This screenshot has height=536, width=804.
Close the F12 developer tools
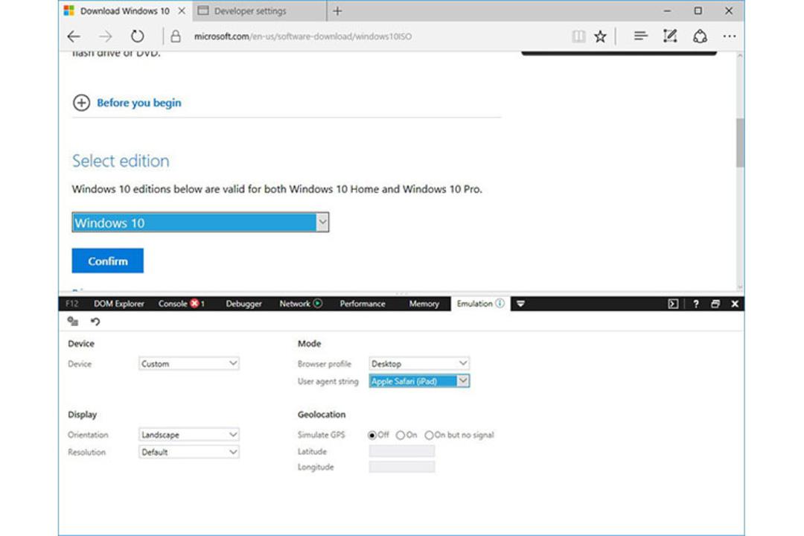coord(735,304)
